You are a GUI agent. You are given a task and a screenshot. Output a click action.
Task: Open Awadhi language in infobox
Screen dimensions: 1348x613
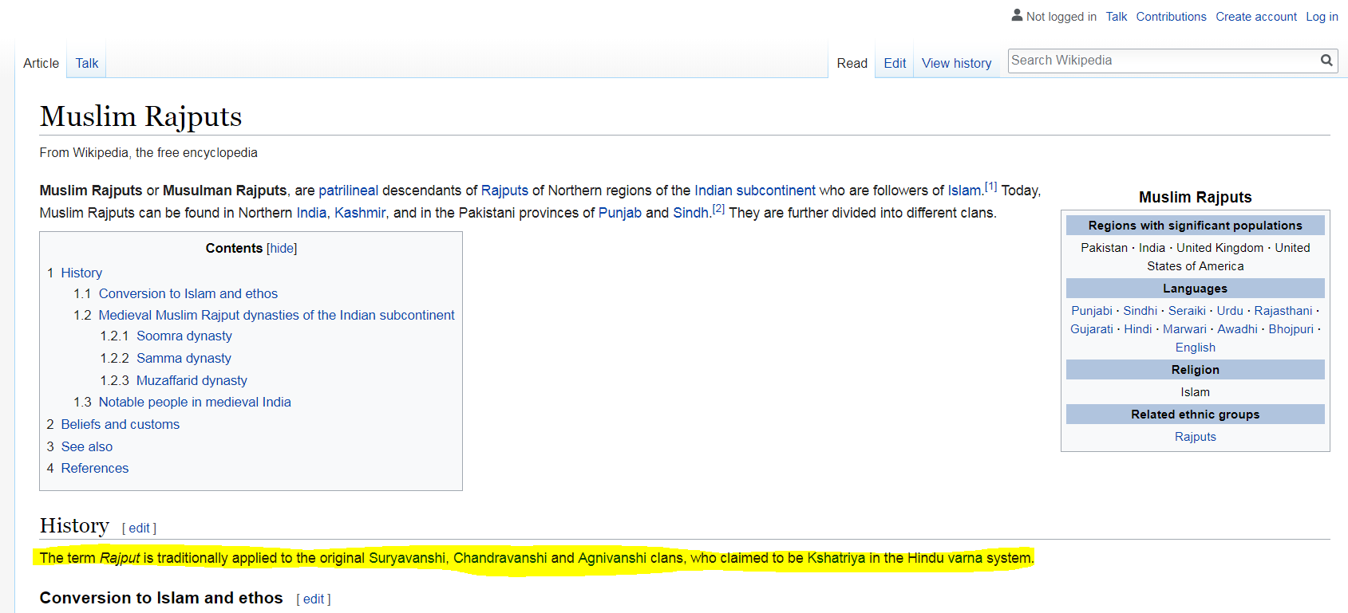tap(1237, 329)
